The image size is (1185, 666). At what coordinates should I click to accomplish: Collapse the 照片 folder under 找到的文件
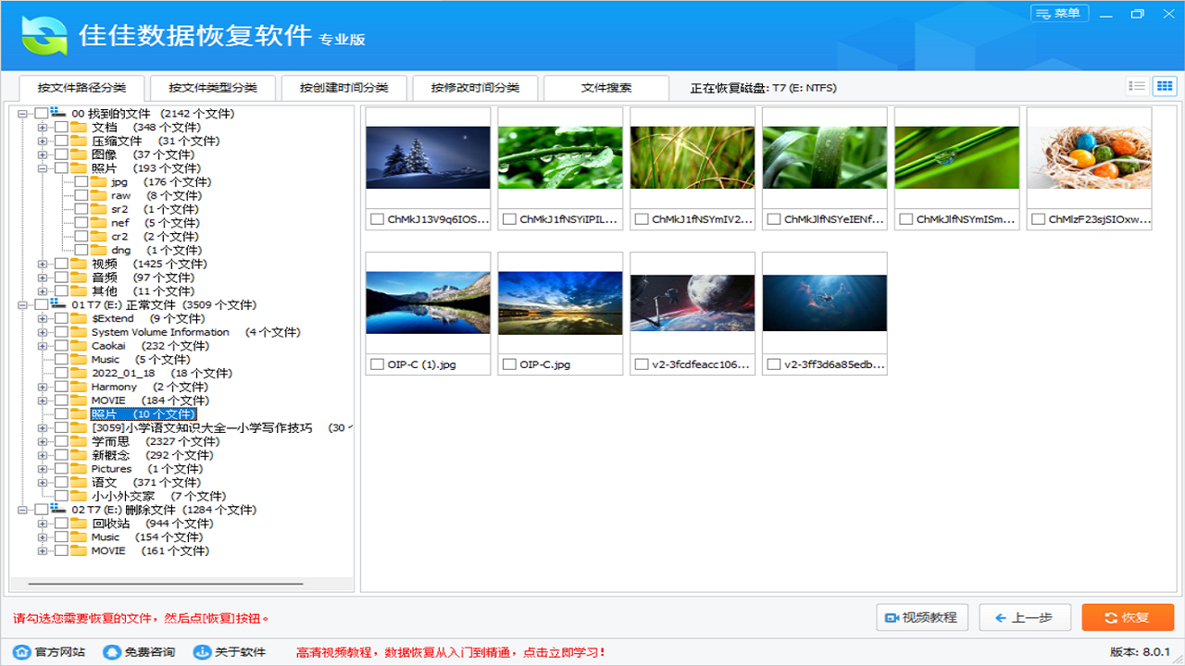coord(42,167)
